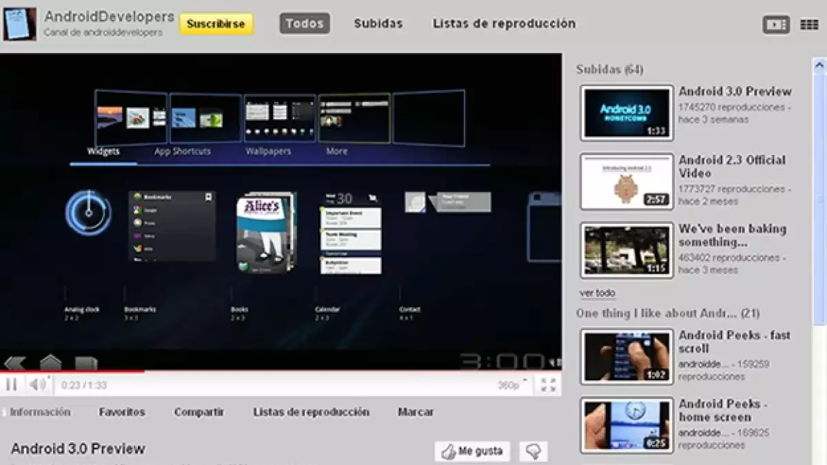Expand the Favoritos option below video
Screen dimensions: 827x465
tap(122, 412)
